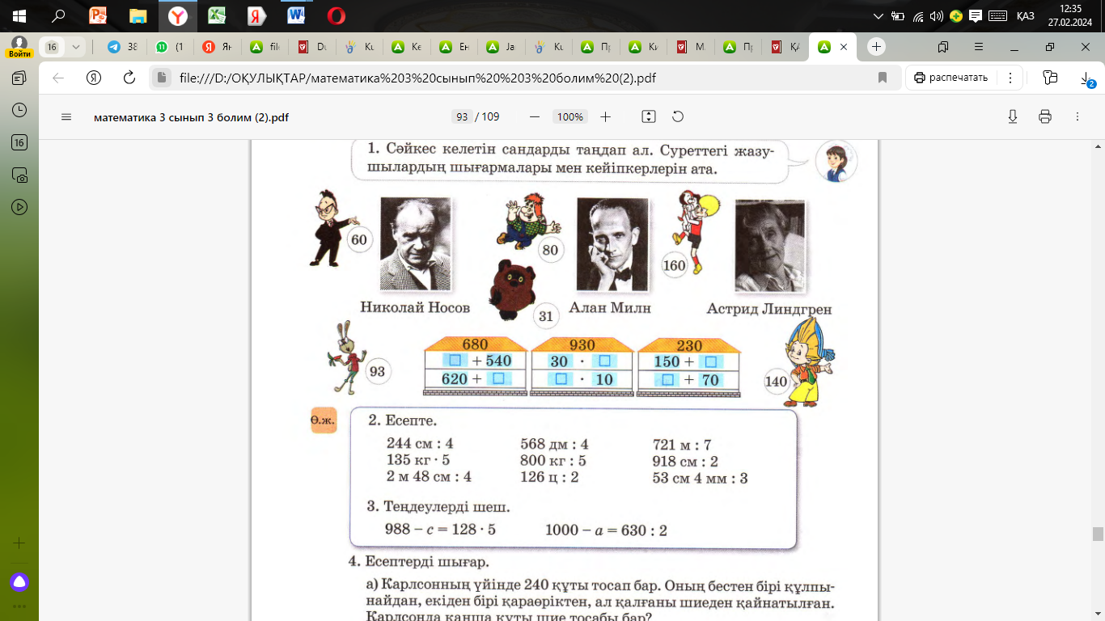Switch to the tab labeled Du
Screen dimensions: 1105x621
tap(313, 47)
